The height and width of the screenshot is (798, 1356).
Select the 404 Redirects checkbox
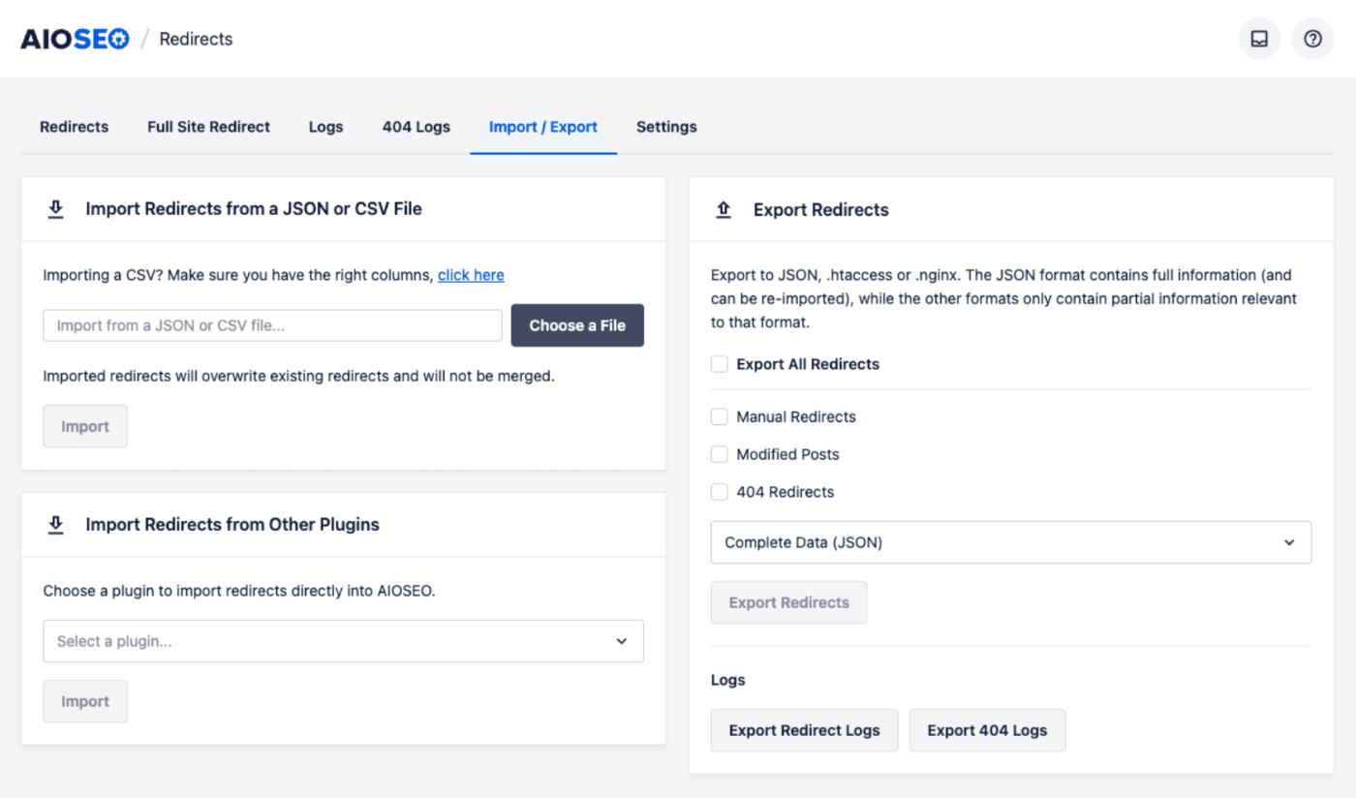[x=720, y=492]
